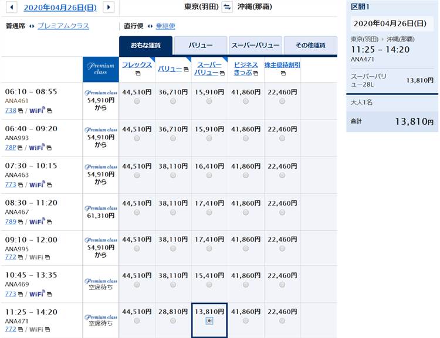Open popup icon beside バリュー header
This screenshot has height=338, width=440.
185,69
